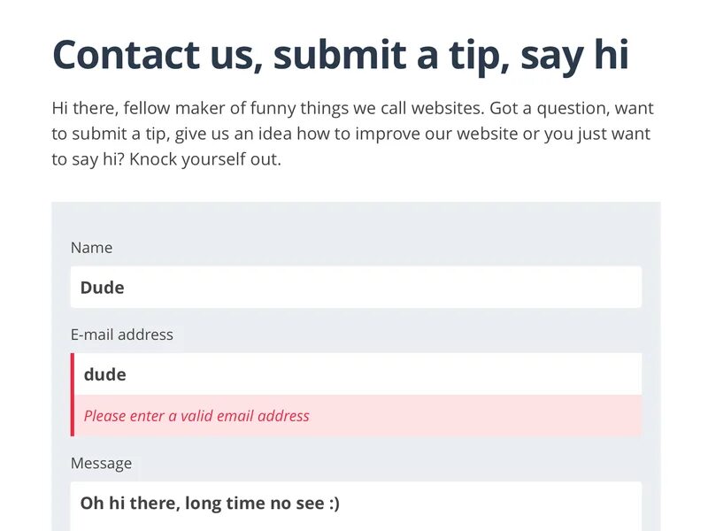Focus the E-mail address input field

[358, 373]
